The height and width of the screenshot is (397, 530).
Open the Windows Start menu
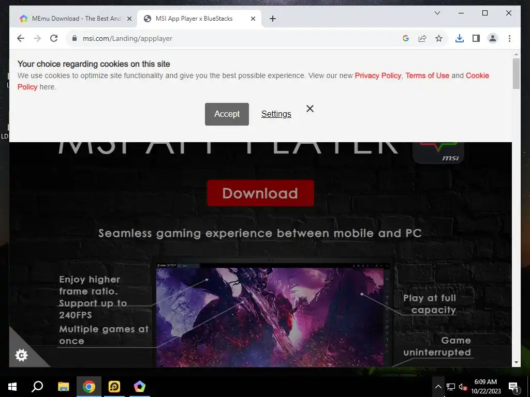12,387
